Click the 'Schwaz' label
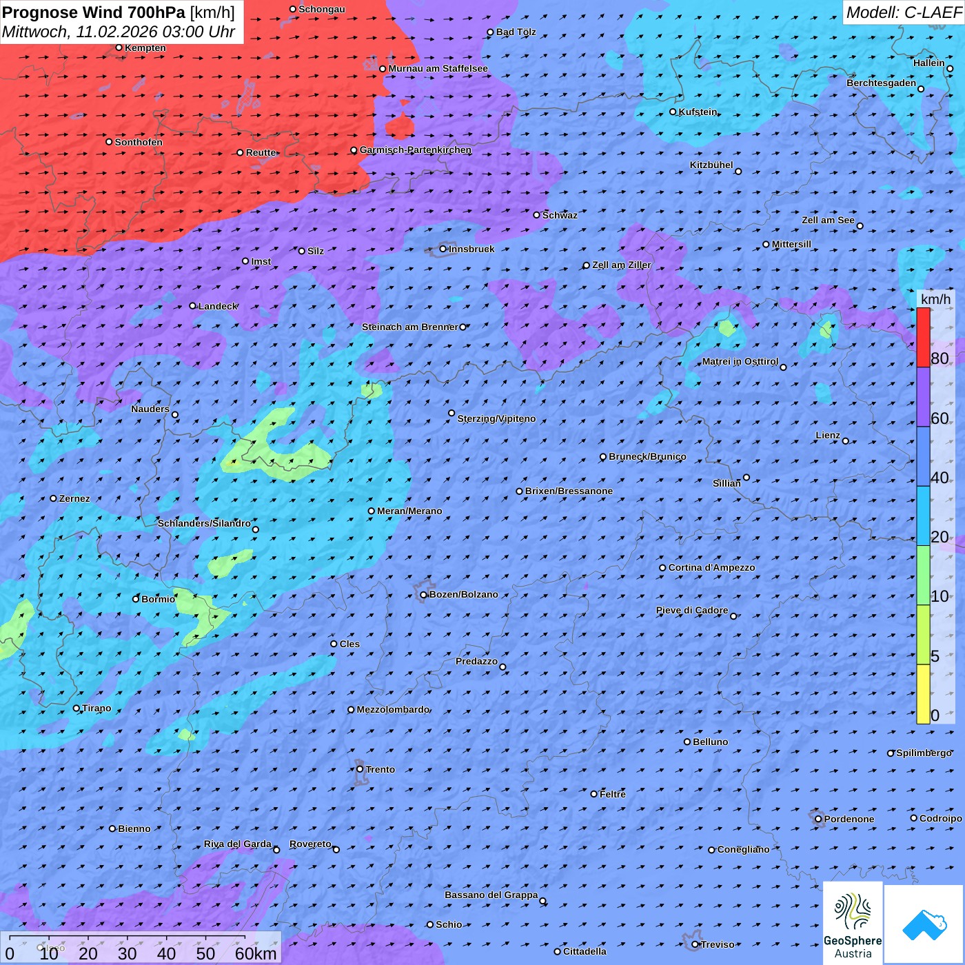Viewport: 965px width, 965px height. tap(560, 215)
